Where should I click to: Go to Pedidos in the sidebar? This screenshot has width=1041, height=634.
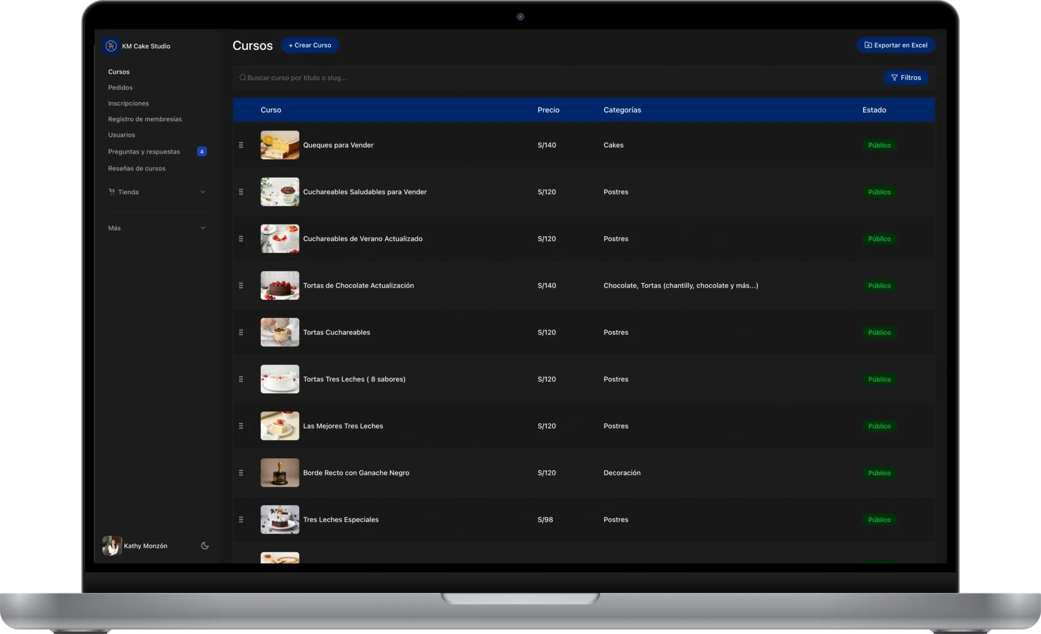[120, 87]
